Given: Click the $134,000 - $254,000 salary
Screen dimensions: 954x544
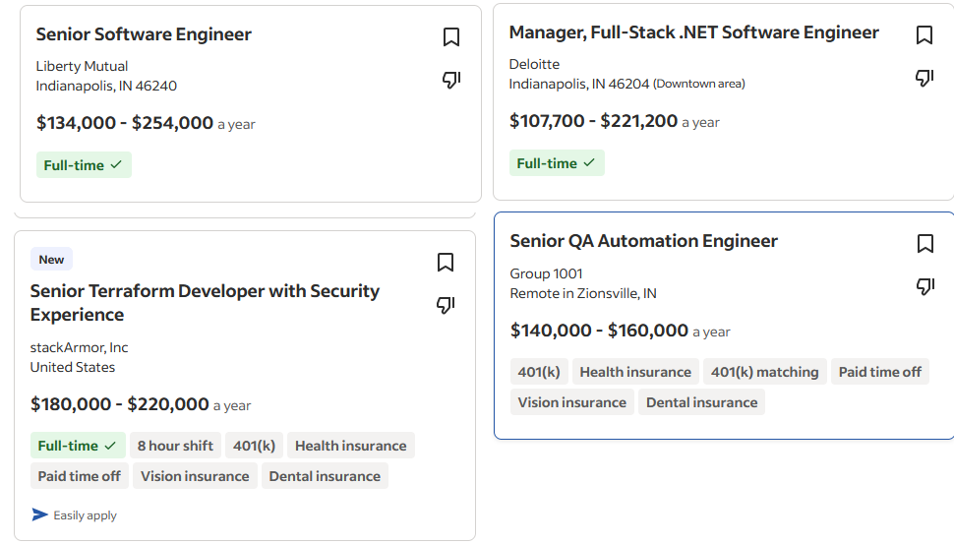Looking at the screenshot, I should 125,123.
